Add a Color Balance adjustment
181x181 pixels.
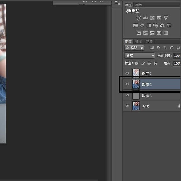pos(142,26)
